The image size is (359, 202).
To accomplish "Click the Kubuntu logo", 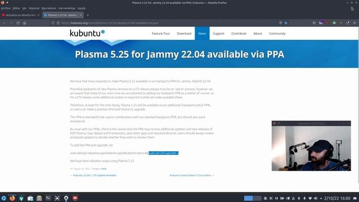I will coord(88,33).
